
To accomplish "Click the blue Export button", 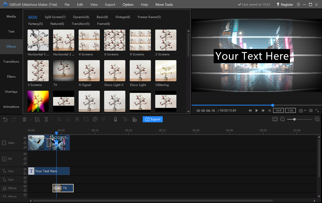I will point(153,119).
